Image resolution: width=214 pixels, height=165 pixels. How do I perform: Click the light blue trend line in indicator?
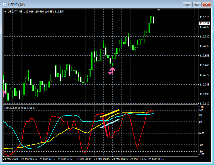click(x=110, y=124)
